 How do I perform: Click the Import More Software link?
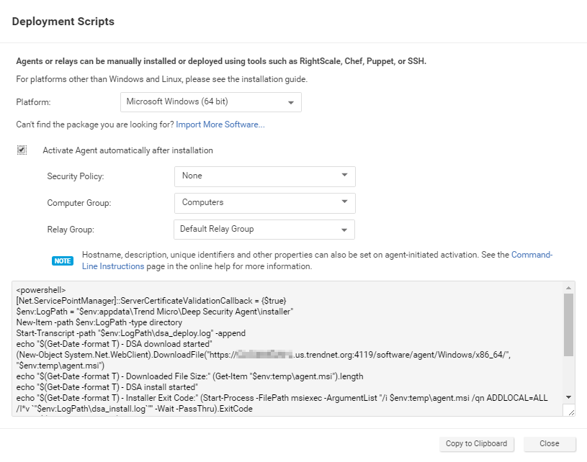(x=220, y=124)
